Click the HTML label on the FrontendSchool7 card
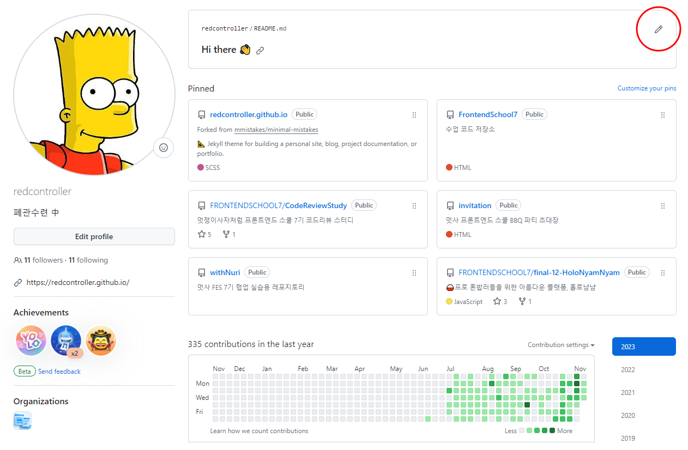The image size is (688, 450). tap(462, 168)
